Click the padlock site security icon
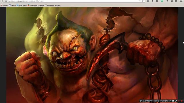184x103 pixels. click(6, 1)
